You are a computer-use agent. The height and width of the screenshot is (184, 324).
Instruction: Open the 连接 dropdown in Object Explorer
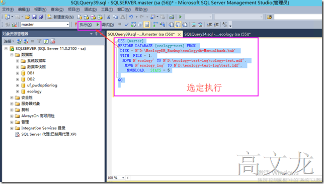(x=9, y=41)
